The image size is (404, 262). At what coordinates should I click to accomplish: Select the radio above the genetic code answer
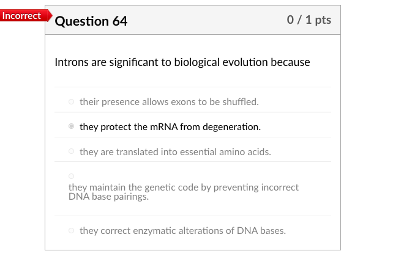[x=72, y=176]
